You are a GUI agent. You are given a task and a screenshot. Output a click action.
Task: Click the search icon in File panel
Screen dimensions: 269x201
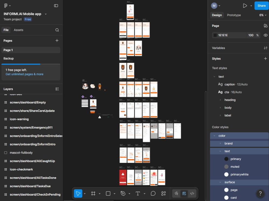point(57,30)
